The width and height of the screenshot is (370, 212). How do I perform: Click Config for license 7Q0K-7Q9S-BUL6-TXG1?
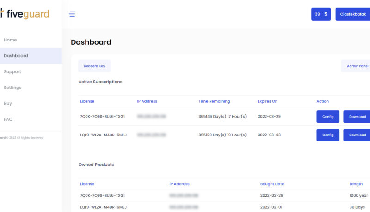[x=328, y=117]
